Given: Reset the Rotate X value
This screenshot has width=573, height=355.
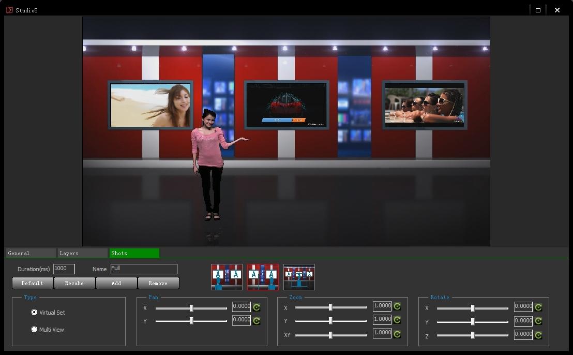Looking at the screenshot, I should tap(538, 307).
